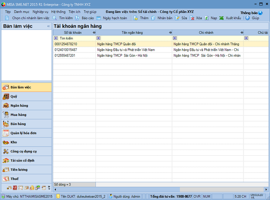Click cell Ngân hàng TMCP Sài Gòn - Hà Nội
270x200 pixels.
tap(134, 55)
